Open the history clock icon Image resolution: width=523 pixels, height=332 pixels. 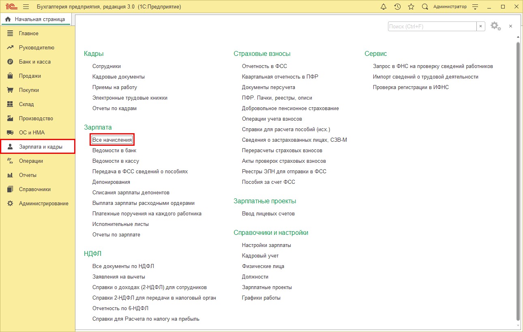point(397,7)
